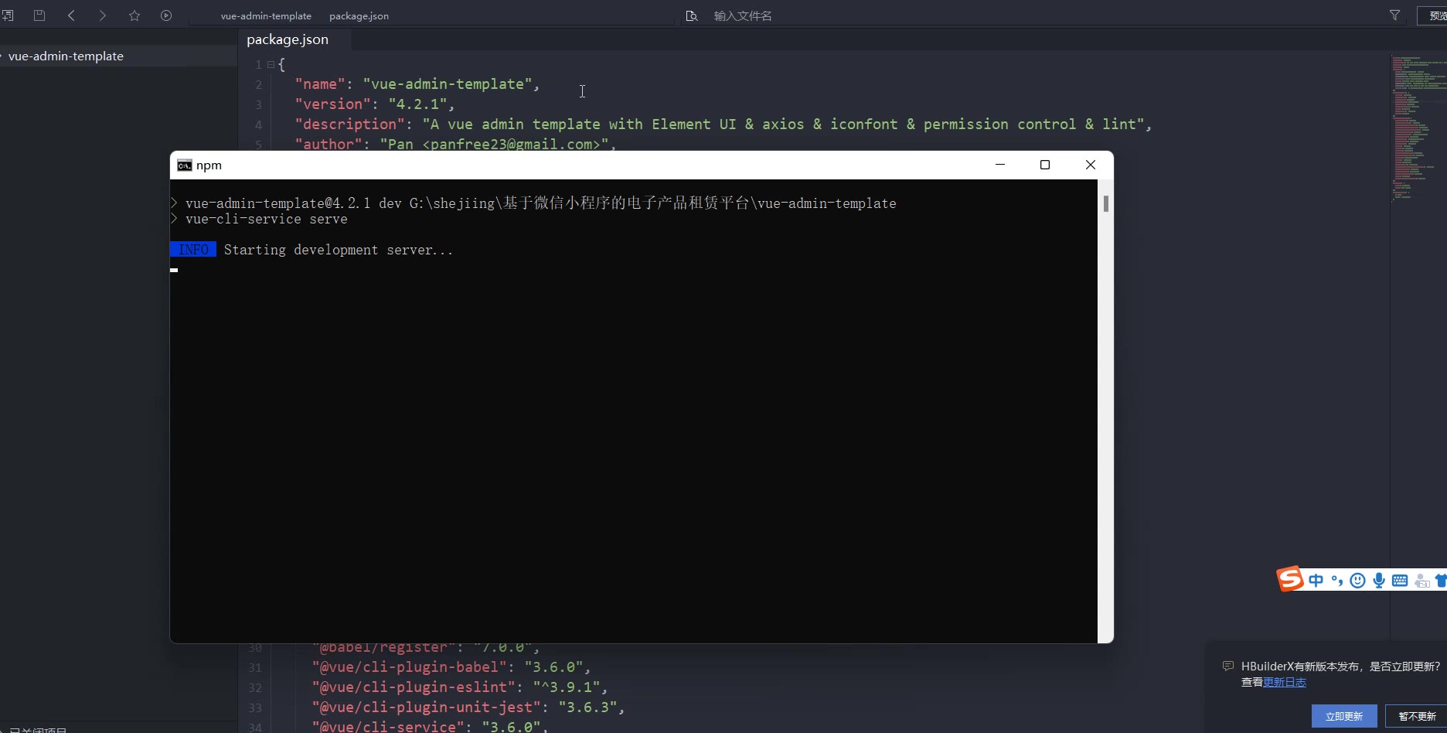
Task: Switch to the package.json editor tab
Action: tap(288, 39)
